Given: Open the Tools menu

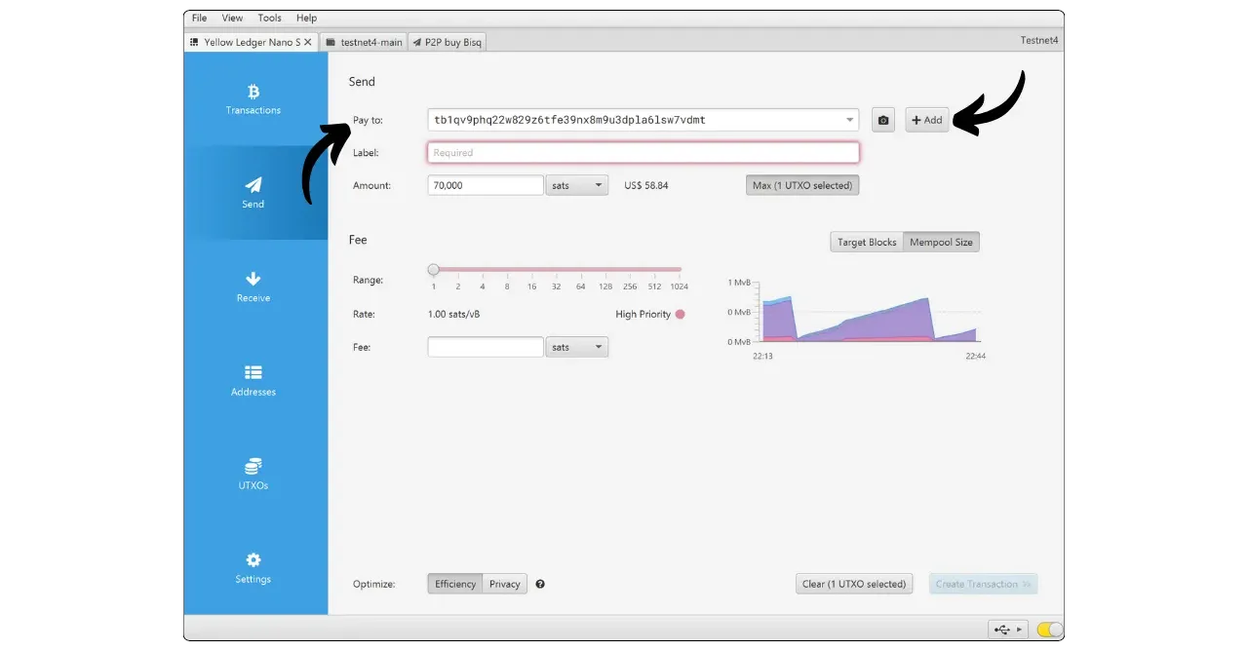Looking at the screenshot, I should [269, 18].
